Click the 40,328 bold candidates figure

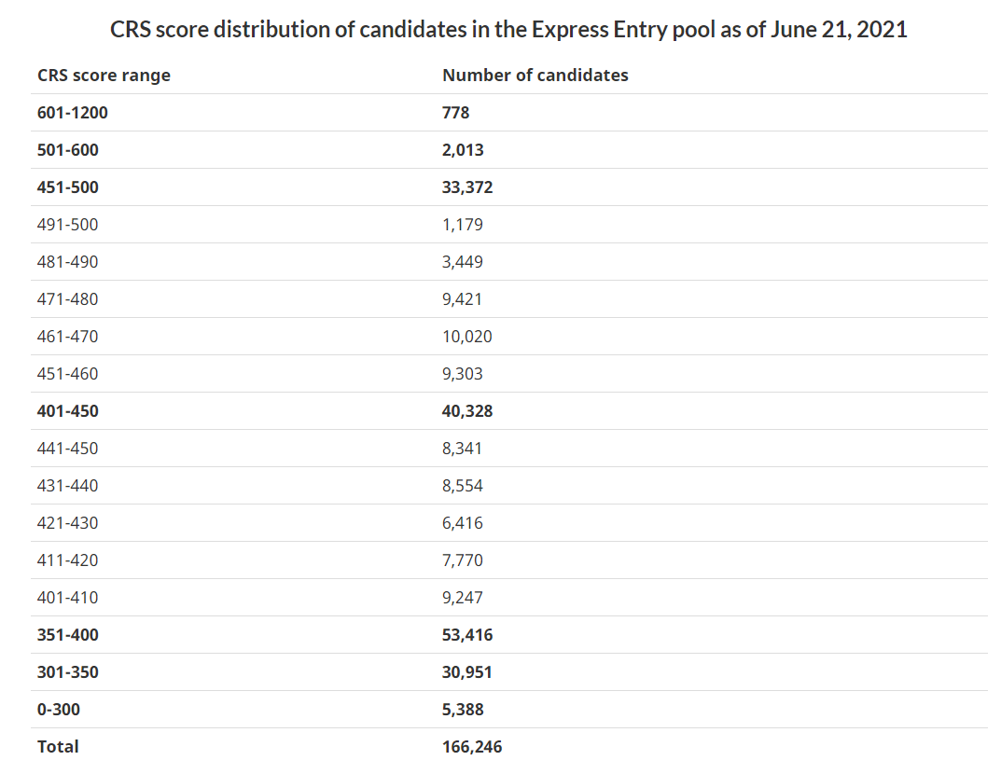point(467,411)
